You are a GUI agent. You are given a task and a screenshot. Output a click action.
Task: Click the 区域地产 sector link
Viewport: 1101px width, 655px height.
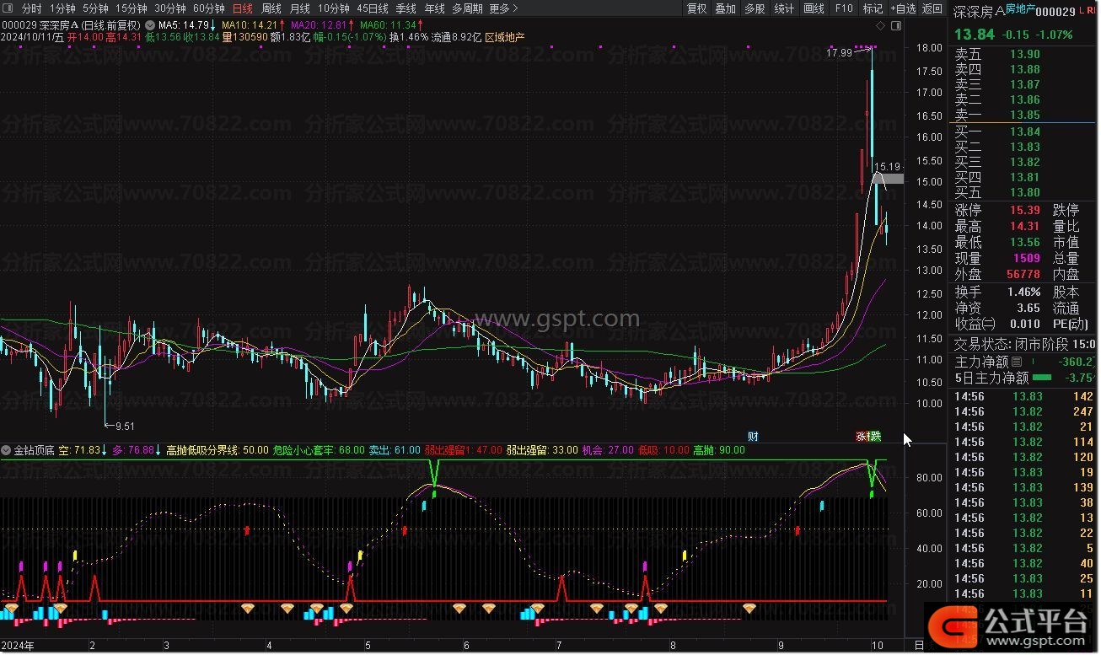point(506,37)
